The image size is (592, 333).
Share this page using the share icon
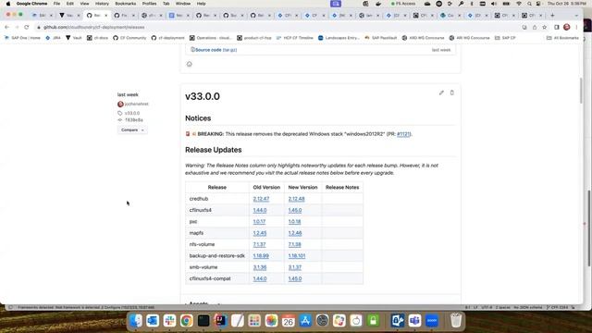(535, 27)
